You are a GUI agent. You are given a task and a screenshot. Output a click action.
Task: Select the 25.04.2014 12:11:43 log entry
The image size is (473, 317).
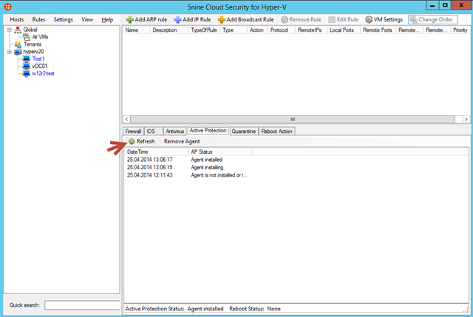[x=296, y=175]
